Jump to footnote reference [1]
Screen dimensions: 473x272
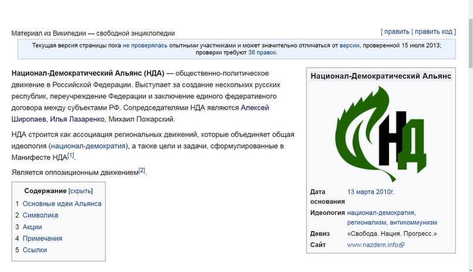[70, 155]
